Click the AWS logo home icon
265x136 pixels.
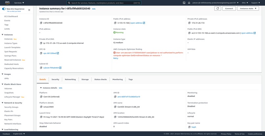7,3
